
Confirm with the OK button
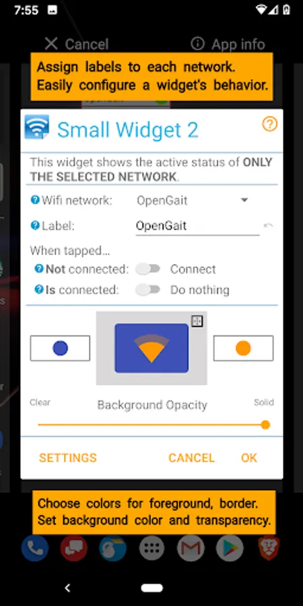249,458
